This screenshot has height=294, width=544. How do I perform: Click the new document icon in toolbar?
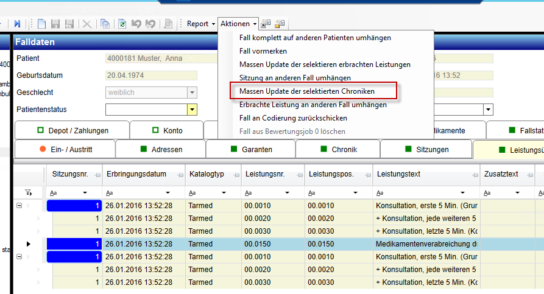pos(41,24)
